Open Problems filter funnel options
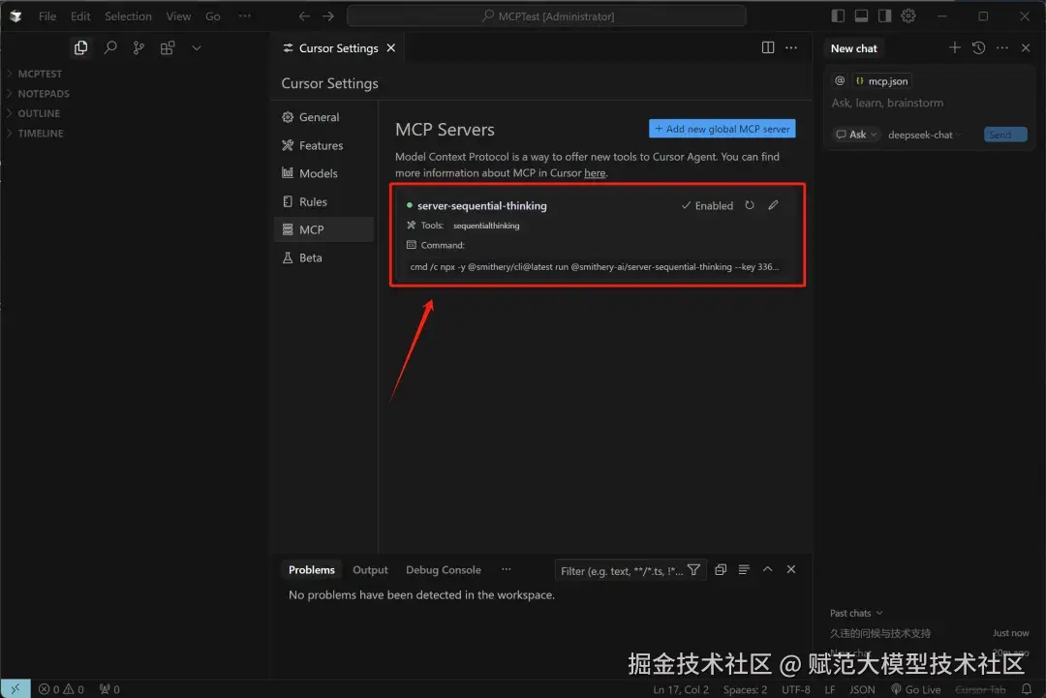1046x698 pixels. tap(693, 570)
